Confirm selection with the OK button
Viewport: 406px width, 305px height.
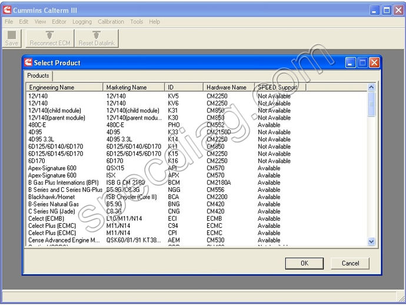point(304,263)
